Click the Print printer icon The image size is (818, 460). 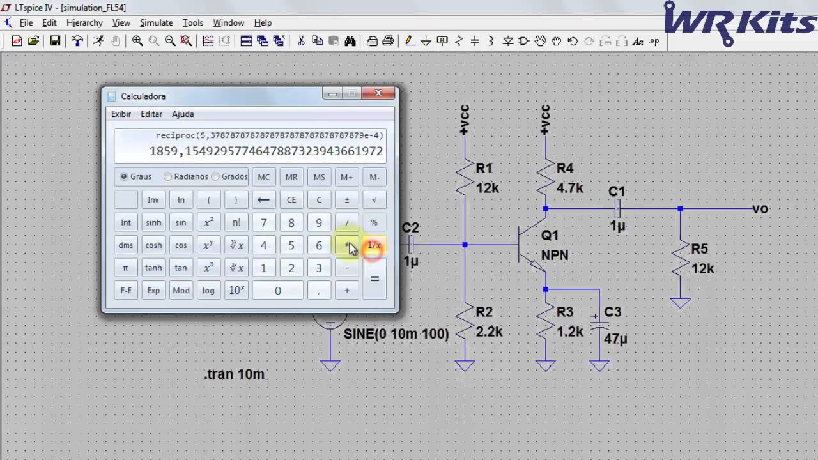coord(388,41)
